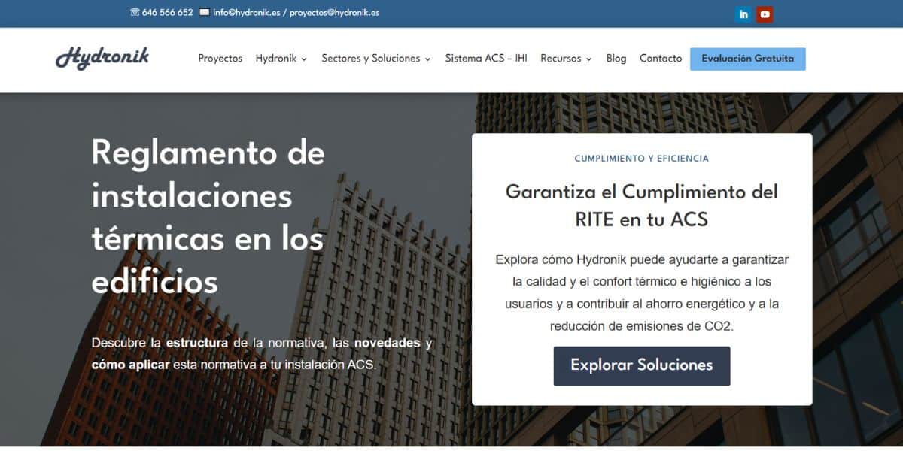Open the YouTube channel icon in the header
The image size is (903, 451).
click(x=765, y=14)
